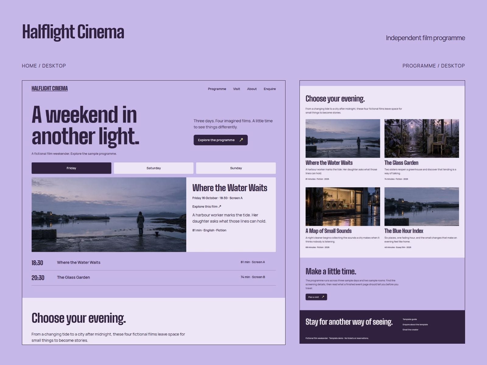This screenshot has height=365, width=487.
Task: Open Where the Water Waits card thumbnail
Action: (x=343, y=138)
